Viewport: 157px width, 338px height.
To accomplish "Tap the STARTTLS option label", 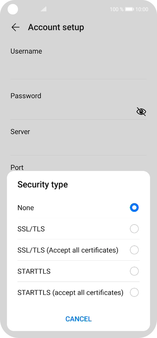I will click(x=34, y=271).
